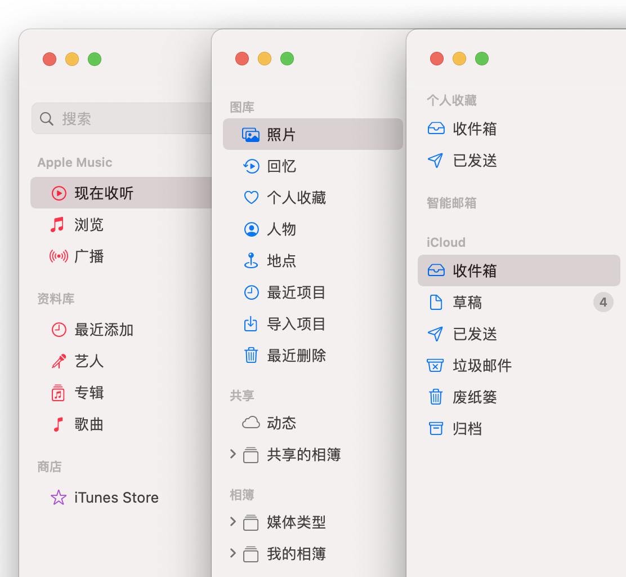Open the Memories icon in Photos

coord(251,166)
